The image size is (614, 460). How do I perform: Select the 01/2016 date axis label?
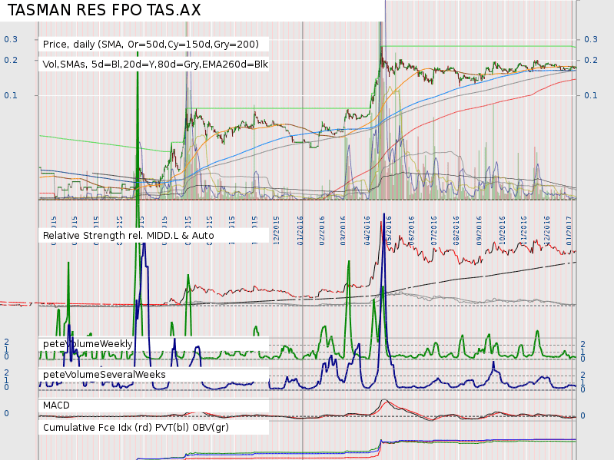tap(300, 230)
